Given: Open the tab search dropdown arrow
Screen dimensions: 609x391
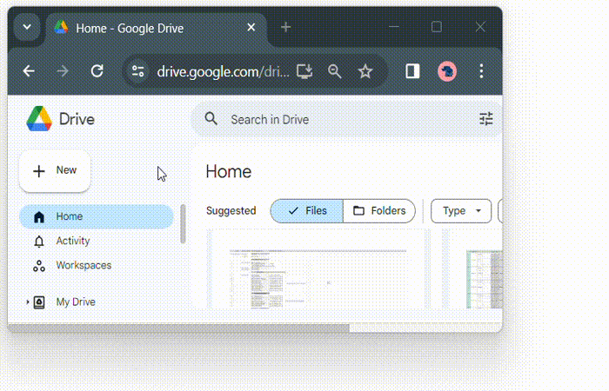Looking at the screenshot, I should pos(27,27).
